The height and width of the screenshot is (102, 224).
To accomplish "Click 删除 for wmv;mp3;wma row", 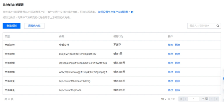I will pos(178,72).
